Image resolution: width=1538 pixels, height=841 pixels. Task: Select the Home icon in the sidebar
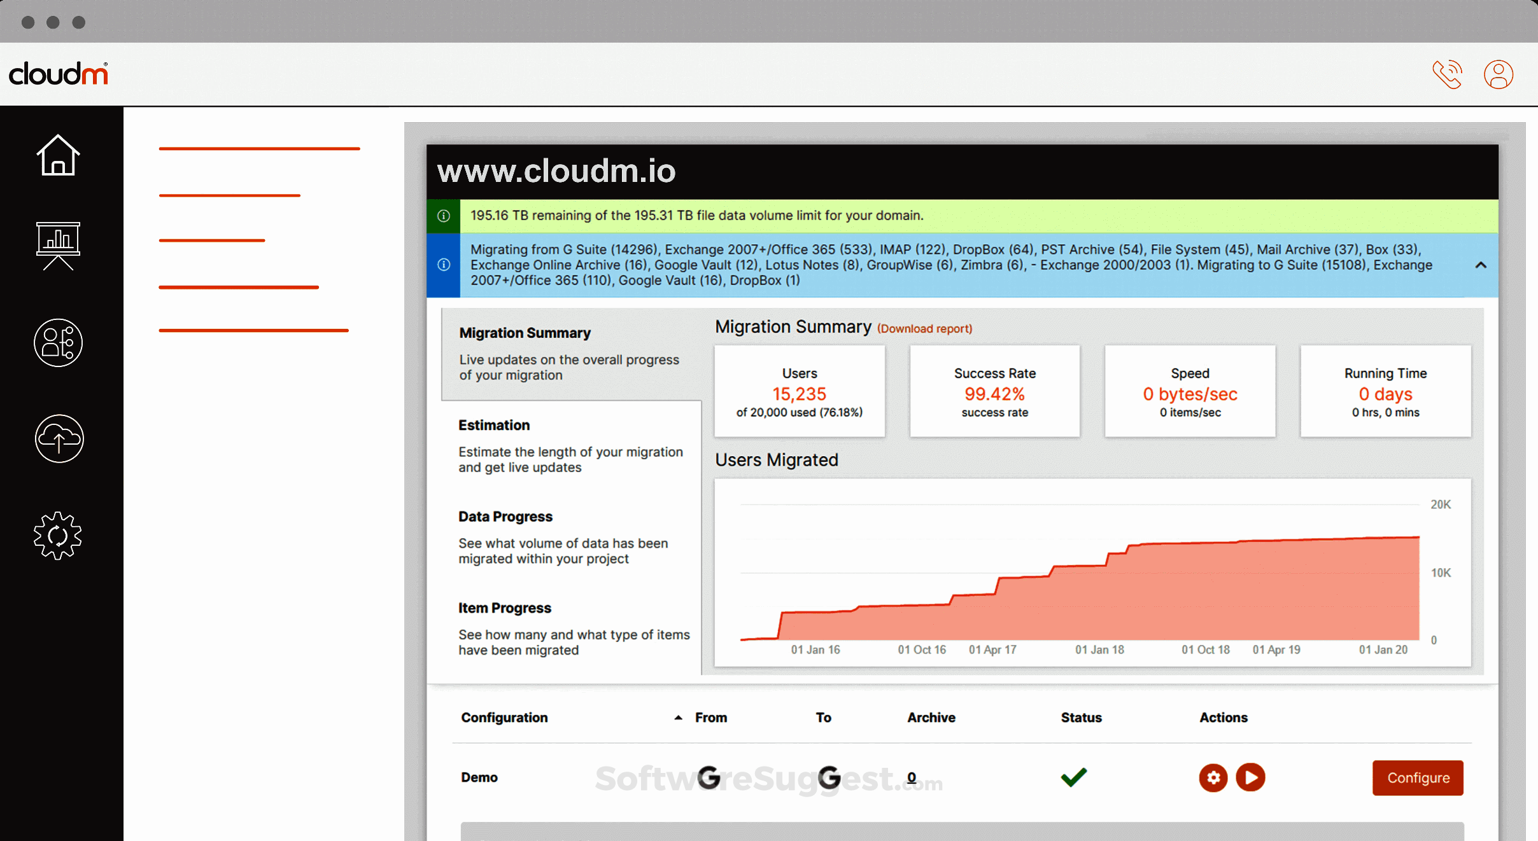pos(58,155)
